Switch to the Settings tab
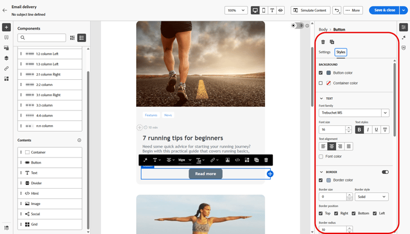Viewport: 410px width, 234px height. (325, 52)
